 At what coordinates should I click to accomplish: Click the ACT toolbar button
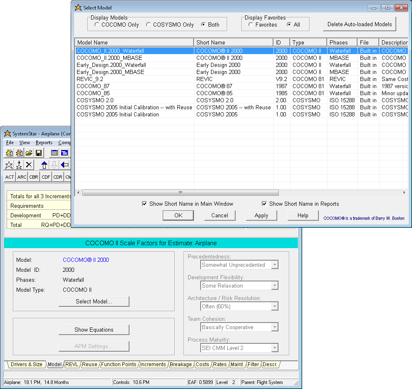[10, 177]
